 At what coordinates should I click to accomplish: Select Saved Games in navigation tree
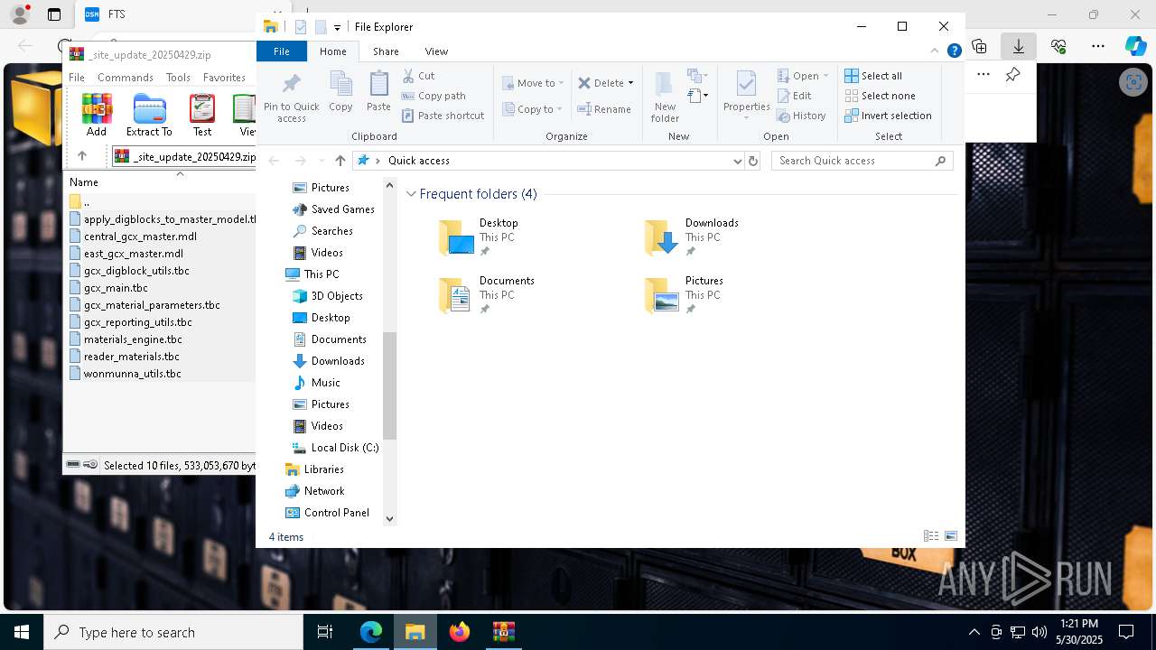point(332,209)
